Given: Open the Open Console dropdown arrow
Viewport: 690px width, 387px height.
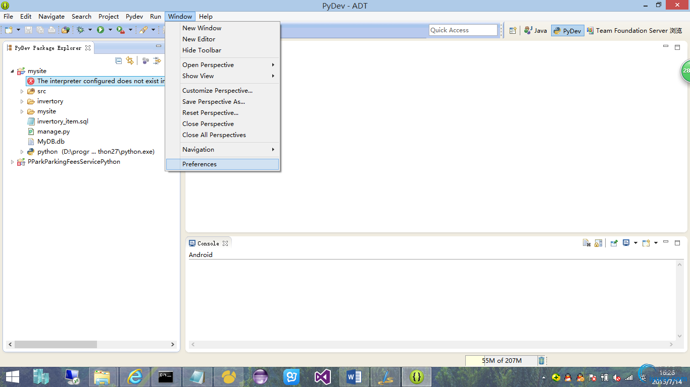Looking at the screenshot, I should pyautogui.click(x=656, y=243).
